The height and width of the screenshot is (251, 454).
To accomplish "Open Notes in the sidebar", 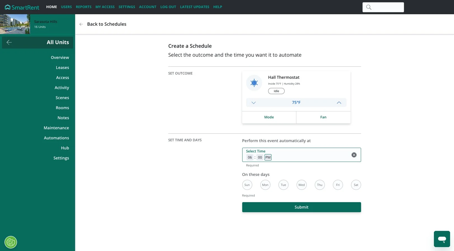I will pos(63,118).
